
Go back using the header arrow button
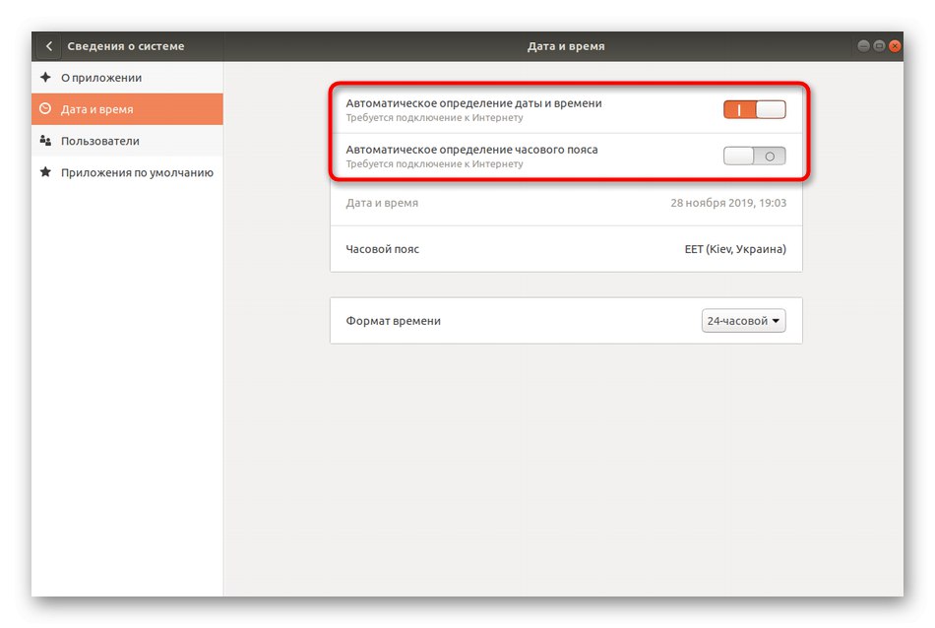click(49, 46)
